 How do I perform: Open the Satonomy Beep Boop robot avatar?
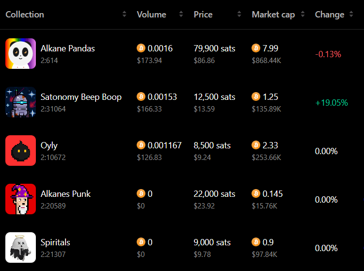coord(21,102)
